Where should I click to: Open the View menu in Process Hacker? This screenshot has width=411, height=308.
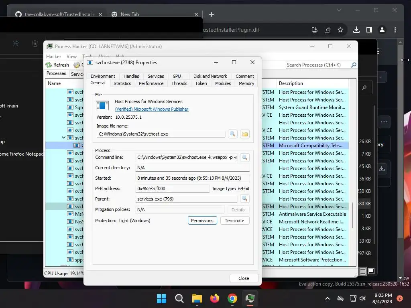(x=71, y=57)
